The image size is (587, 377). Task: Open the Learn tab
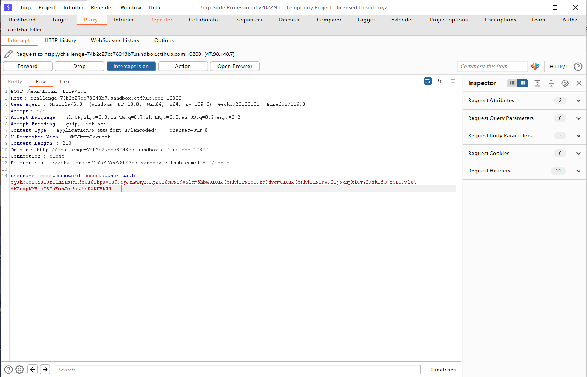539,20
